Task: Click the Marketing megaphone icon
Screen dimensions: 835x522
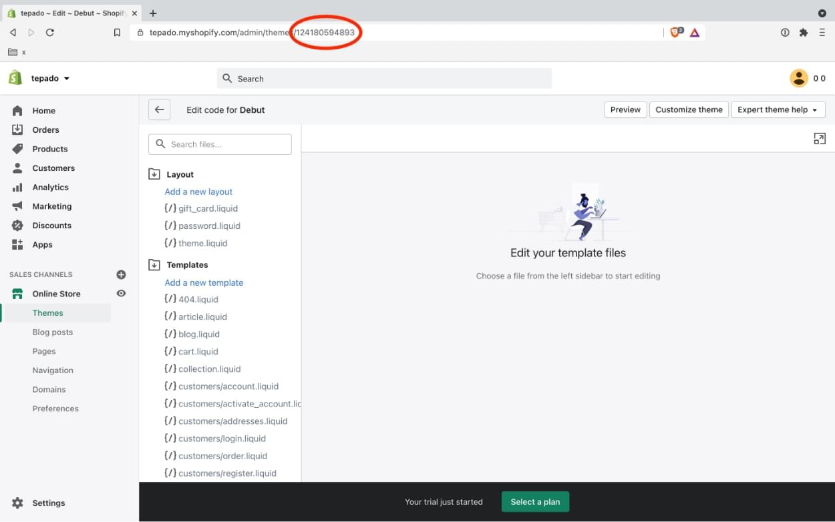Action: pyautogui.click(x=19, y=206)
